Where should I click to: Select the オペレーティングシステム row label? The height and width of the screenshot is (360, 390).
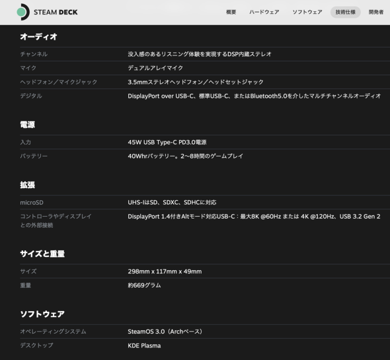click(53, 332)
